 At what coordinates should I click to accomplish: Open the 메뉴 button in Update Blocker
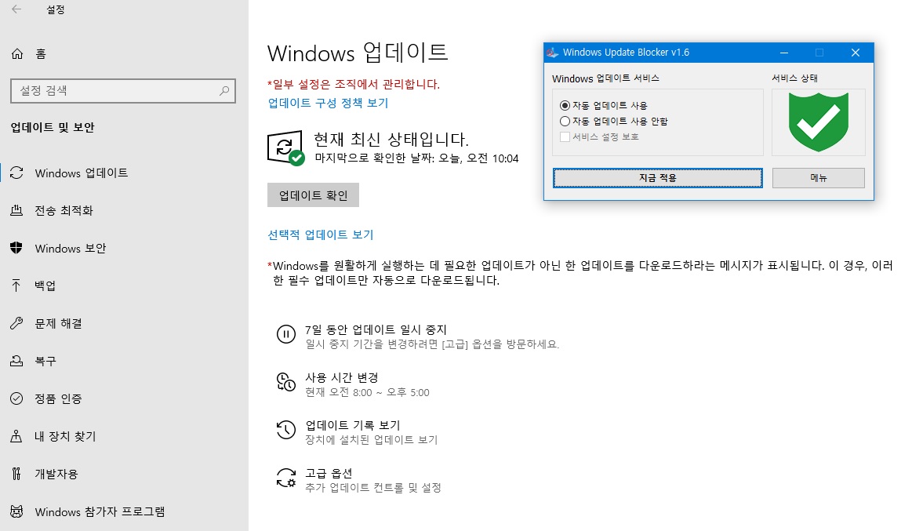pyautogui.click(x=819, y=178)
